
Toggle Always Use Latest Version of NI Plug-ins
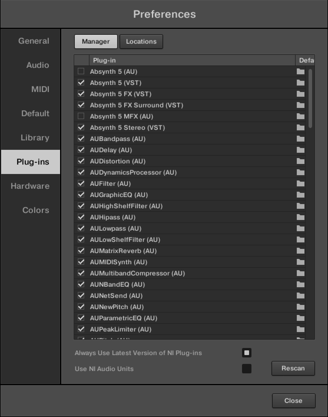click(246, 353)
